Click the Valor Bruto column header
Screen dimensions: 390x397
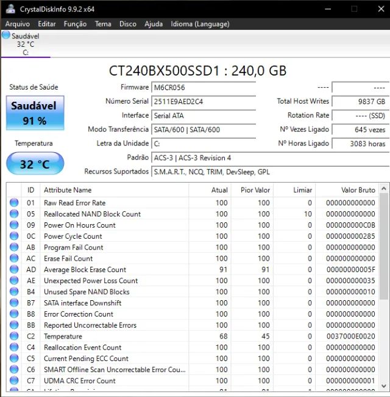coord(347,190)
